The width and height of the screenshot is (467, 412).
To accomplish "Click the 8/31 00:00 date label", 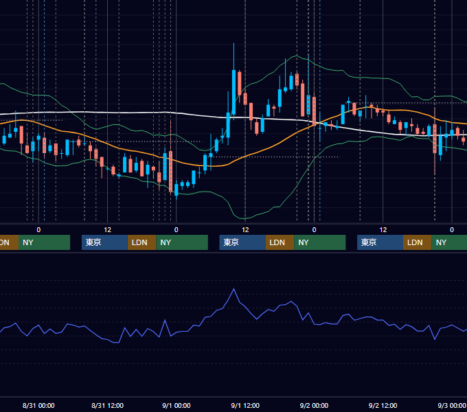I will coord(38,405).
